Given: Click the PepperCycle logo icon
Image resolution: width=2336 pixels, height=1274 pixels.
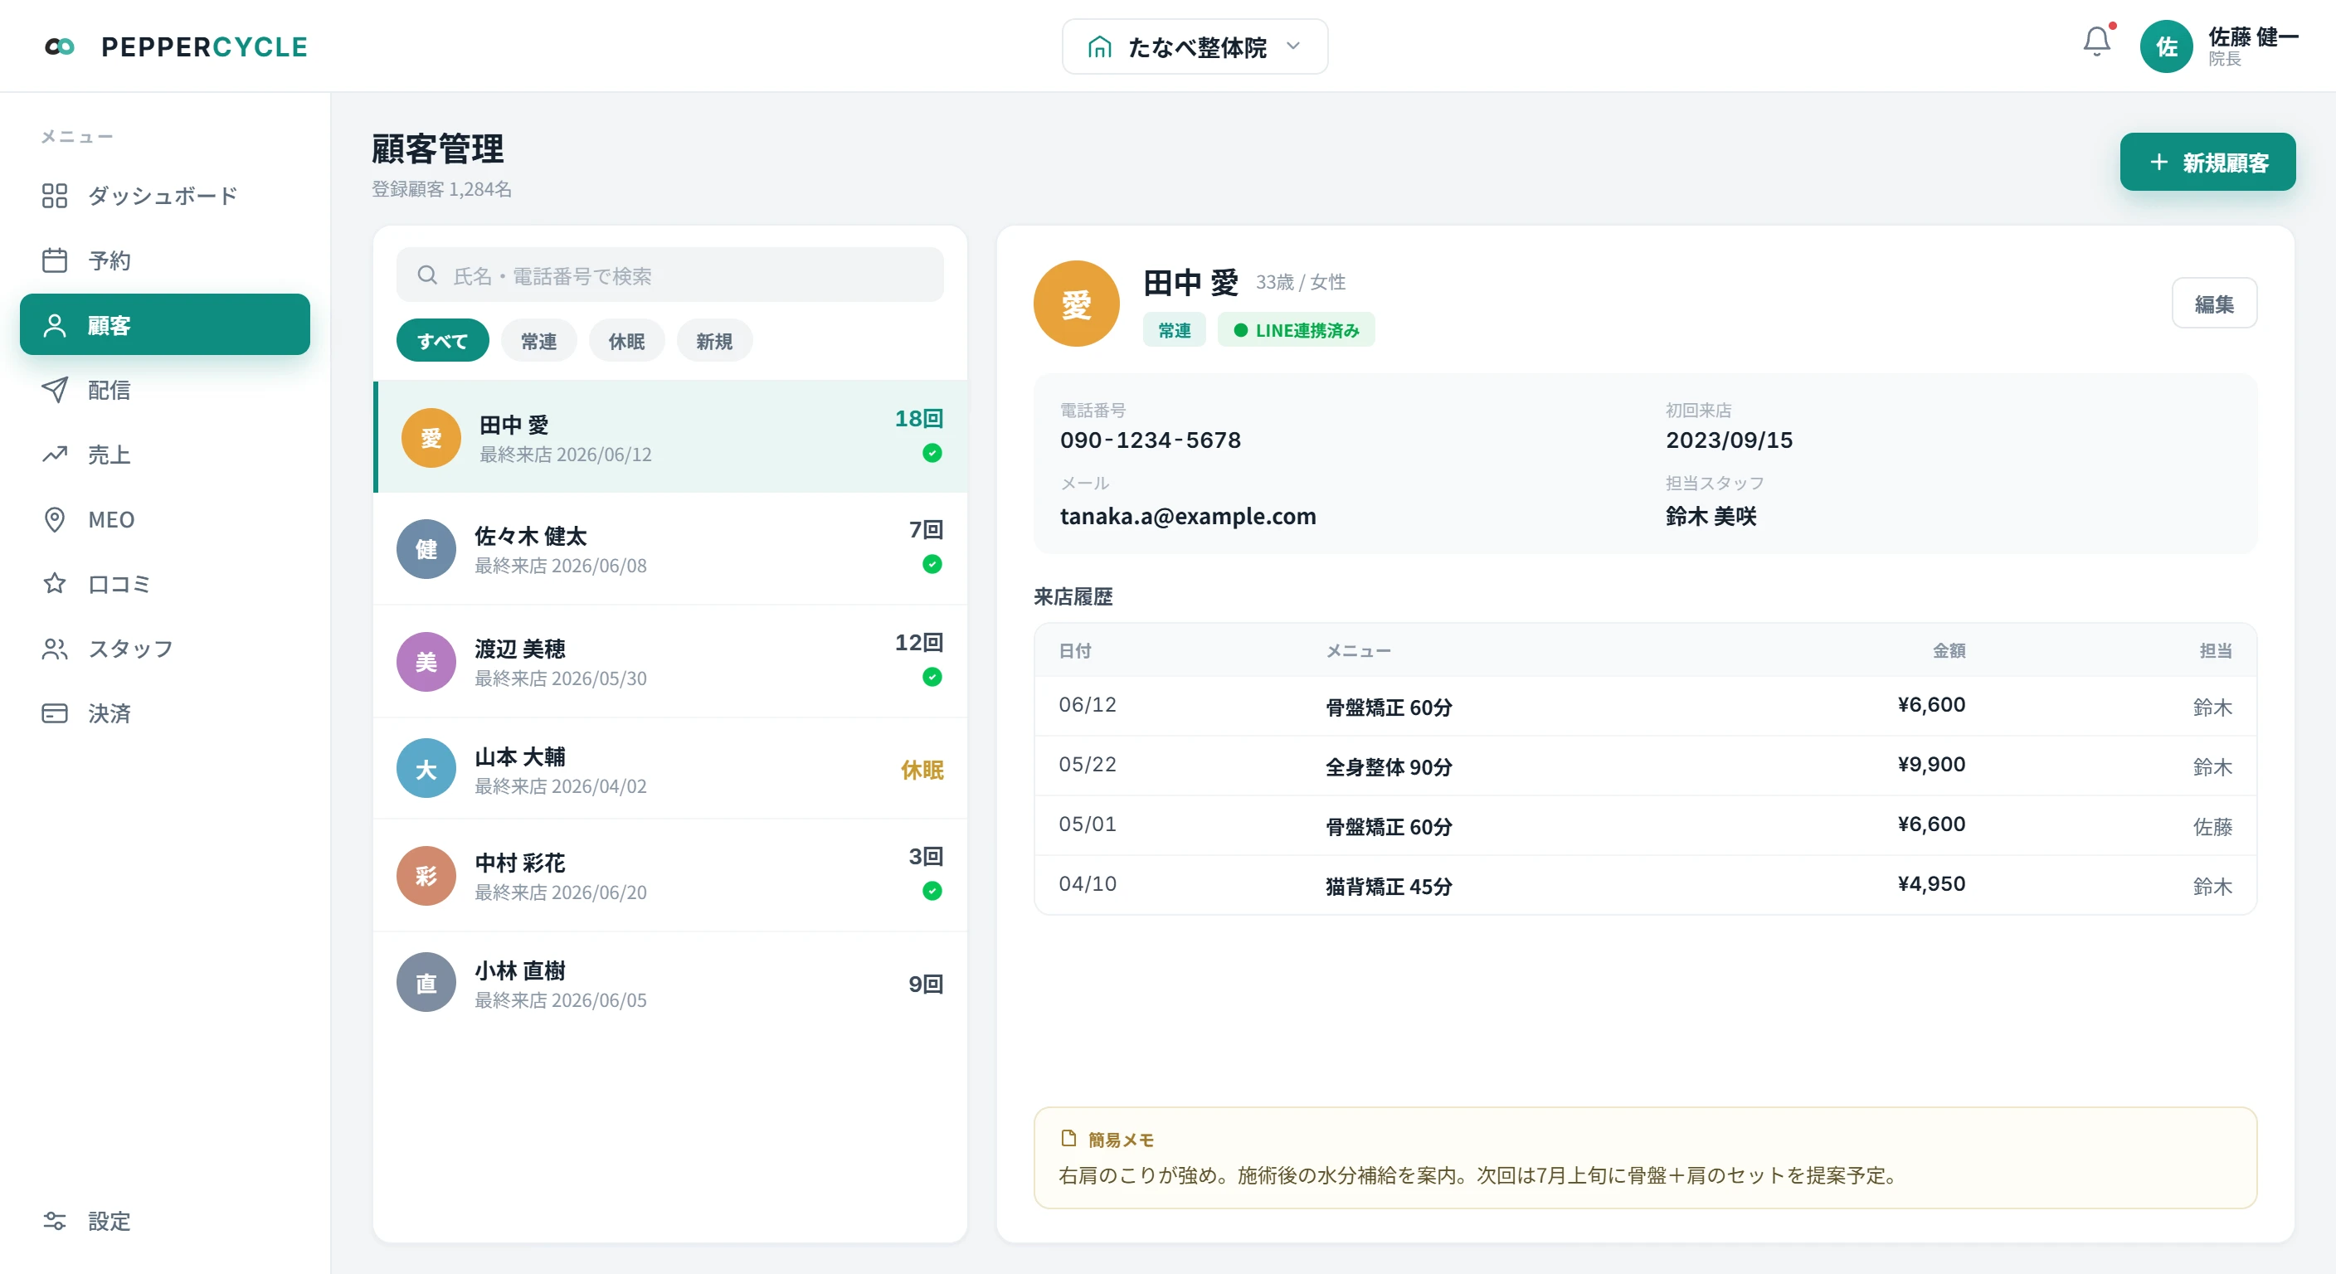Looking at the screenshot, I should coord(60,46).
